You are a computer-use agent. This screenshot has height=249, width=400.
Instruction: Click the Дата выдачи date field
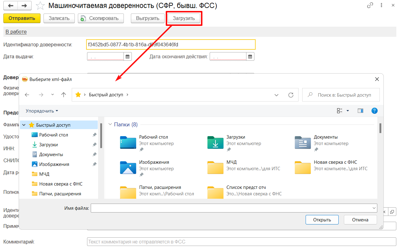pyautogui.click(x=105, y=56)
